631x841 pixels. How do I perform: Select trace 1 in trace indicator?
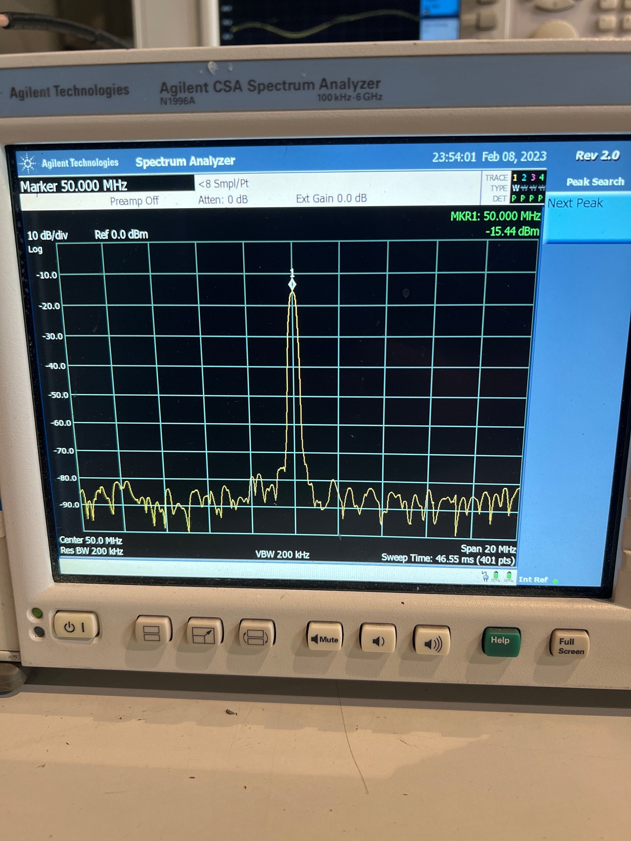[515, 178]
